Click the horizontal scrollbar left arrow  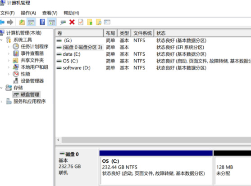[59, 140]
